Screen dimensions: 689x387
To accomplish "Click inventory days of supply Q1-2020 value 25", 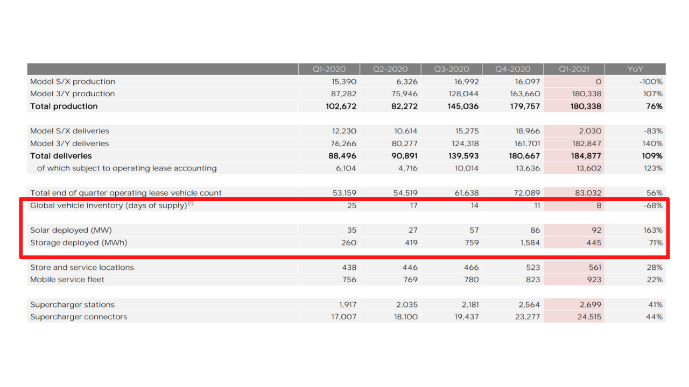I will tap(351, 205).
